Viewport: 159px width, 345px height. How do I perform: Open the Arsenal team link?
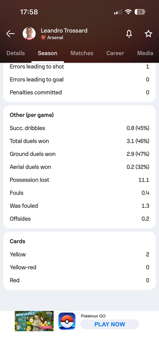(x=55, y=38)
